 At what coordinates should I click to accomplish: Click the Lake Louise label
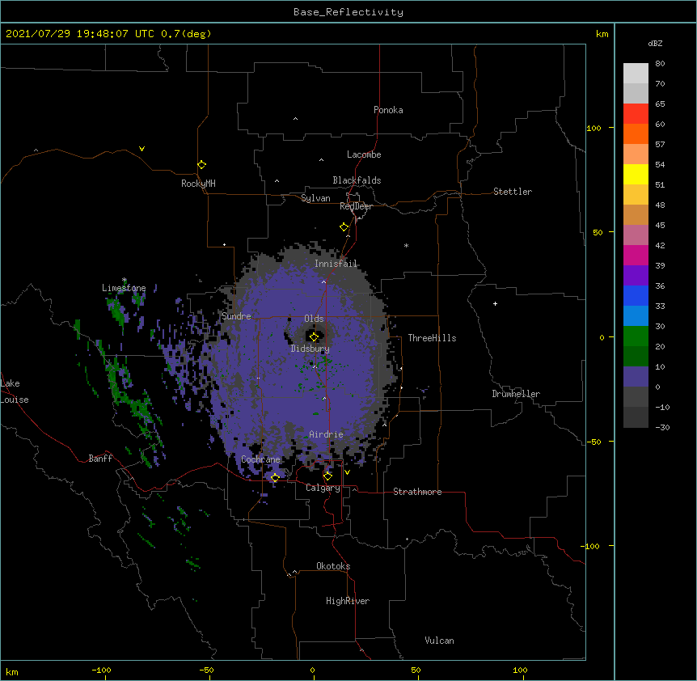coord(14,391)
